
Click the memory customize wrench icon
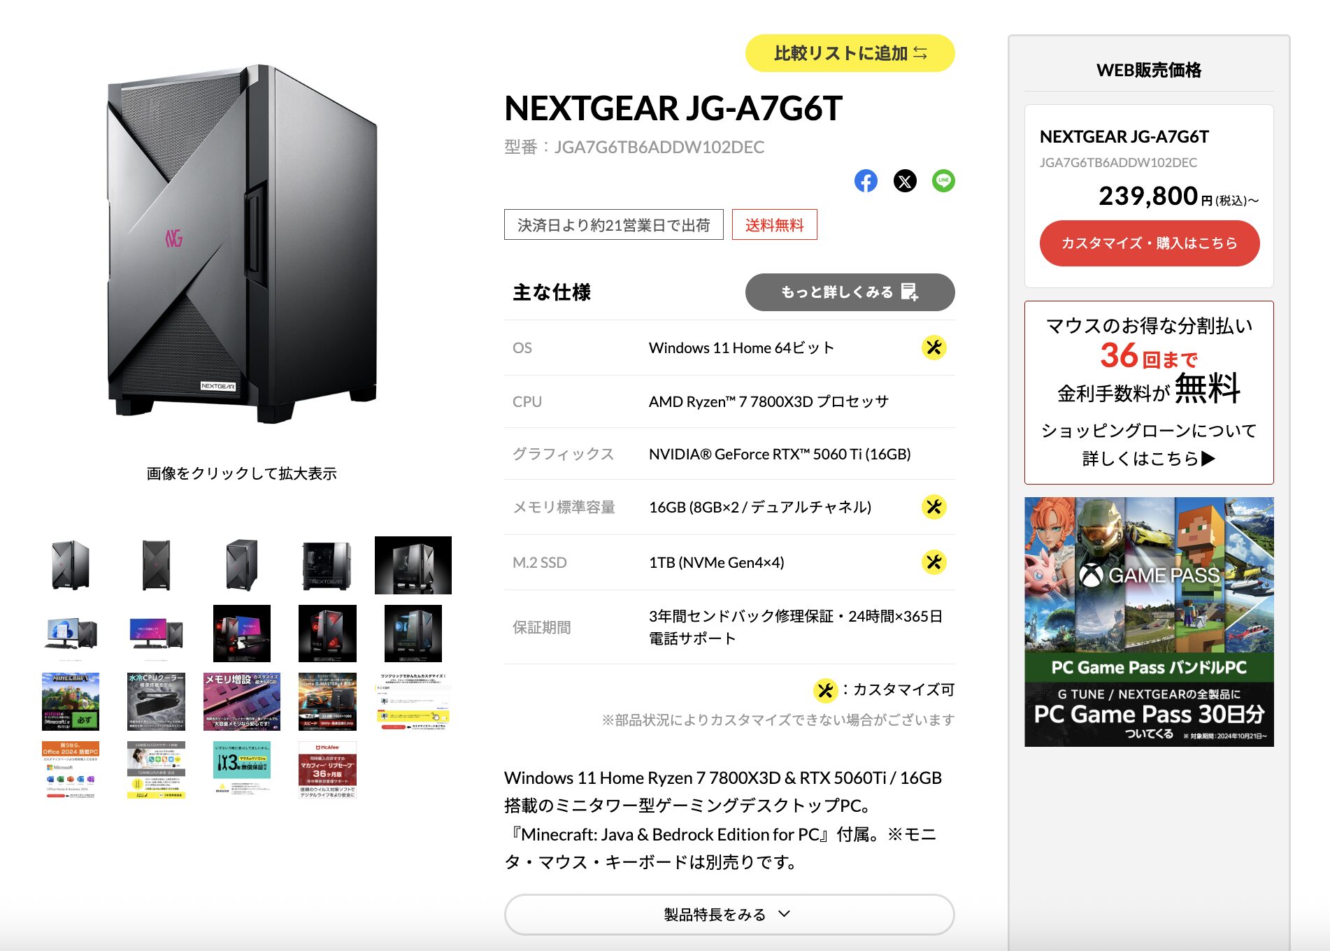(934, 507)
